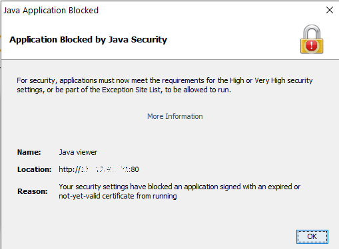This screenshot has height=249, width=339.
Task: Click the 'Reason:' label
Action: coord(33,191)
